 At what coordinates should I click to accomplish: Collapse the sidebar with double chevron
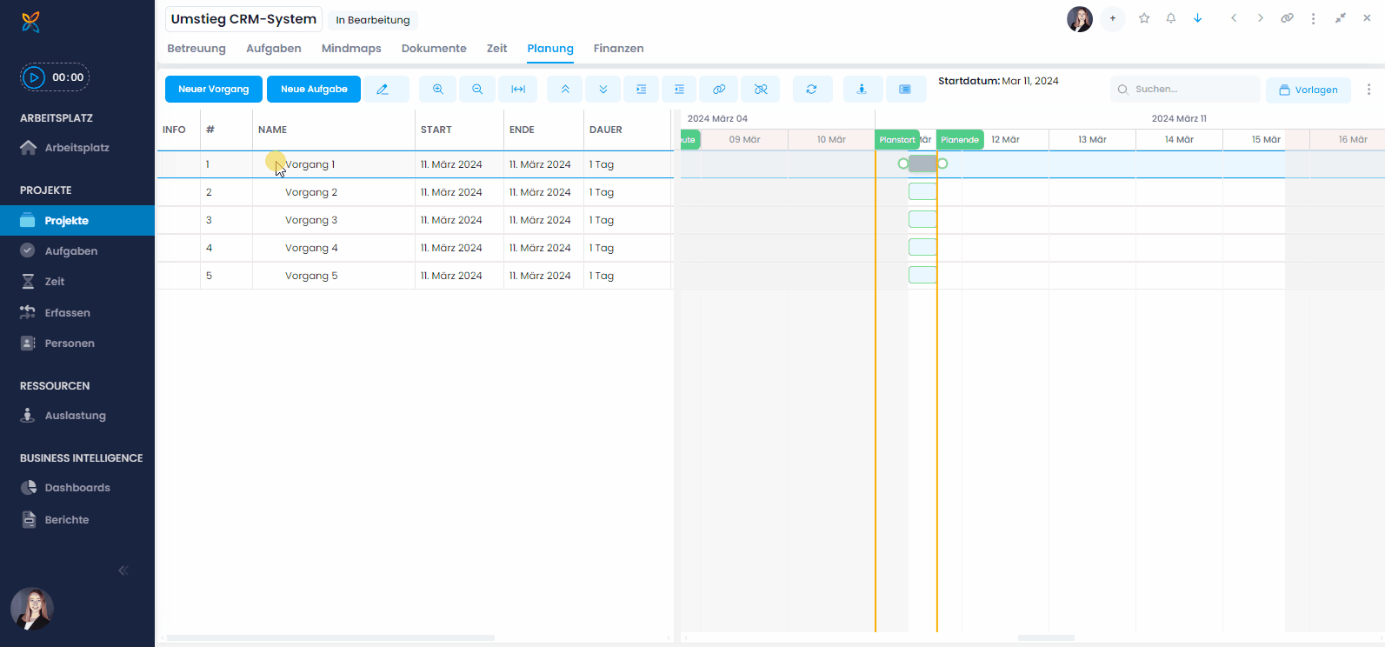tap(123, 570)
